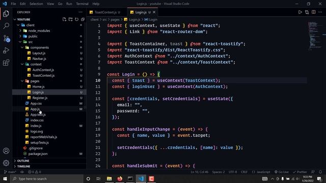Split the editor to the right
This screenshot has height=183, width=326.
tap(314, 12)
